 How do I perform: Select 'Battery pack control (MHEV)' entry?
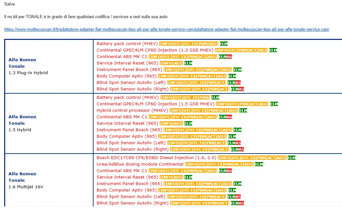128,97
